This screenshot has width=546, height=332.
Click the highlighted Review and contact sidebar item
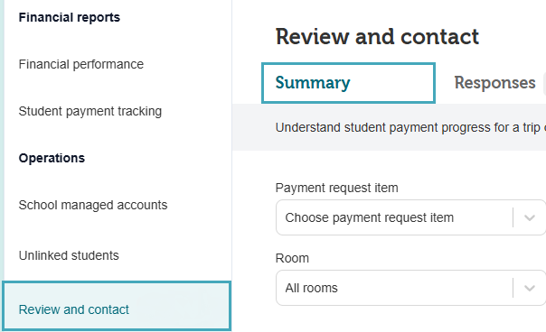click(x=117, y=306)
